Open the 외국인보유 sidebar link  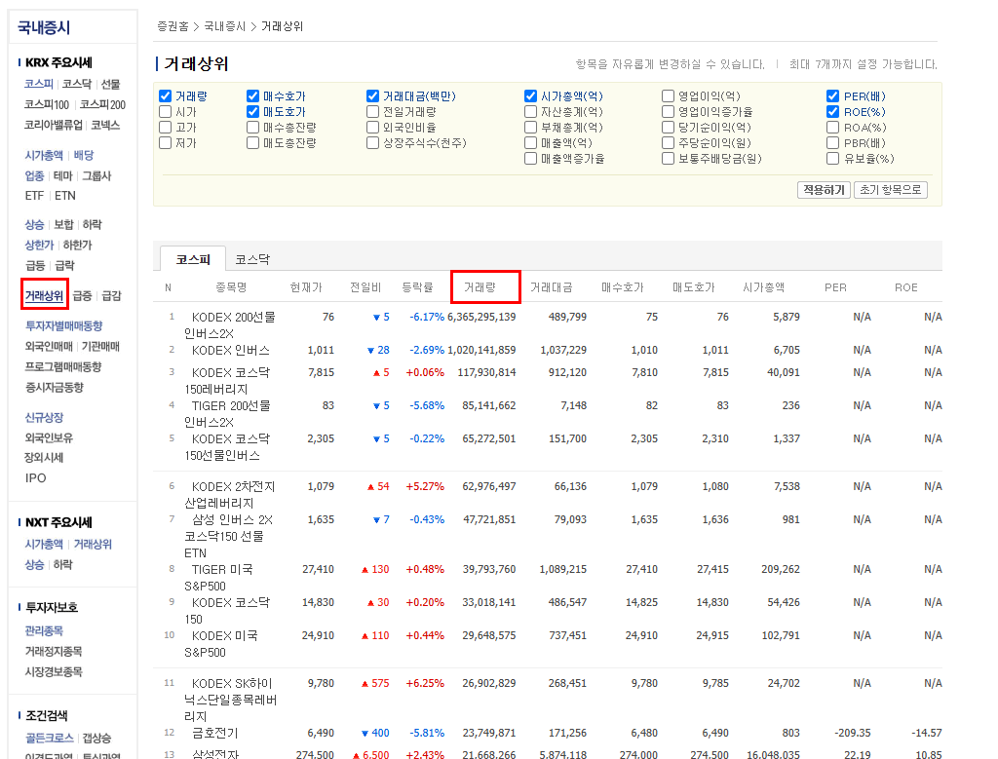click(x=49, y=438)
